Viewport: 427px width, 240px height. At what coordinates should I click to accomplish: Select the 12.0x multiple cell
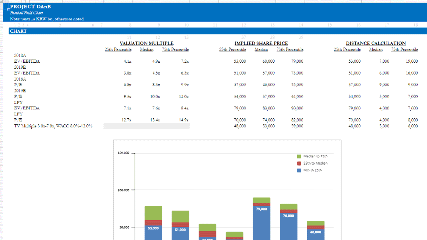point(184,97)
